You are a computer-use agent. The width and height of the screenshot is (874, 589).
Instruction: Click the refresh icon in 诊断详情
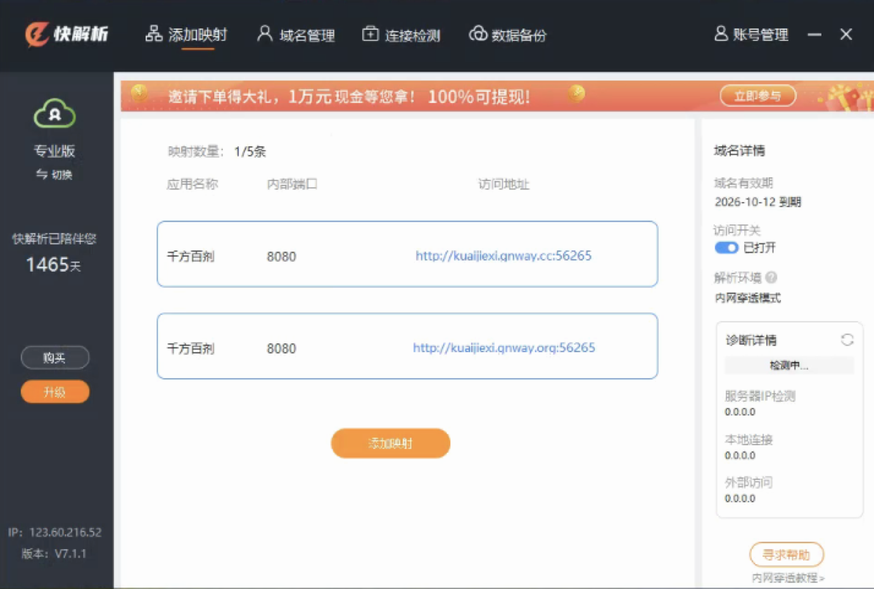pos(847,340)
